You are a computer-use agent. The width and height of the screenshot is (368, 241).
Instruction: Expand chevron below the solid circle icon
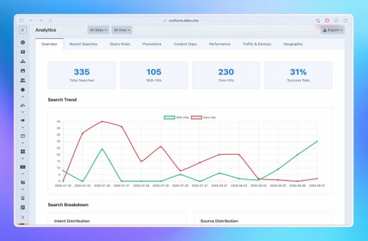pos(23,96)
